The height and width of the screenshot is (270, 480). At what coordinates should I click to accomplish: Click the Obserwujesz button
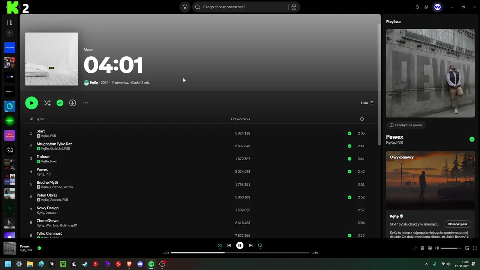(457, 224)
